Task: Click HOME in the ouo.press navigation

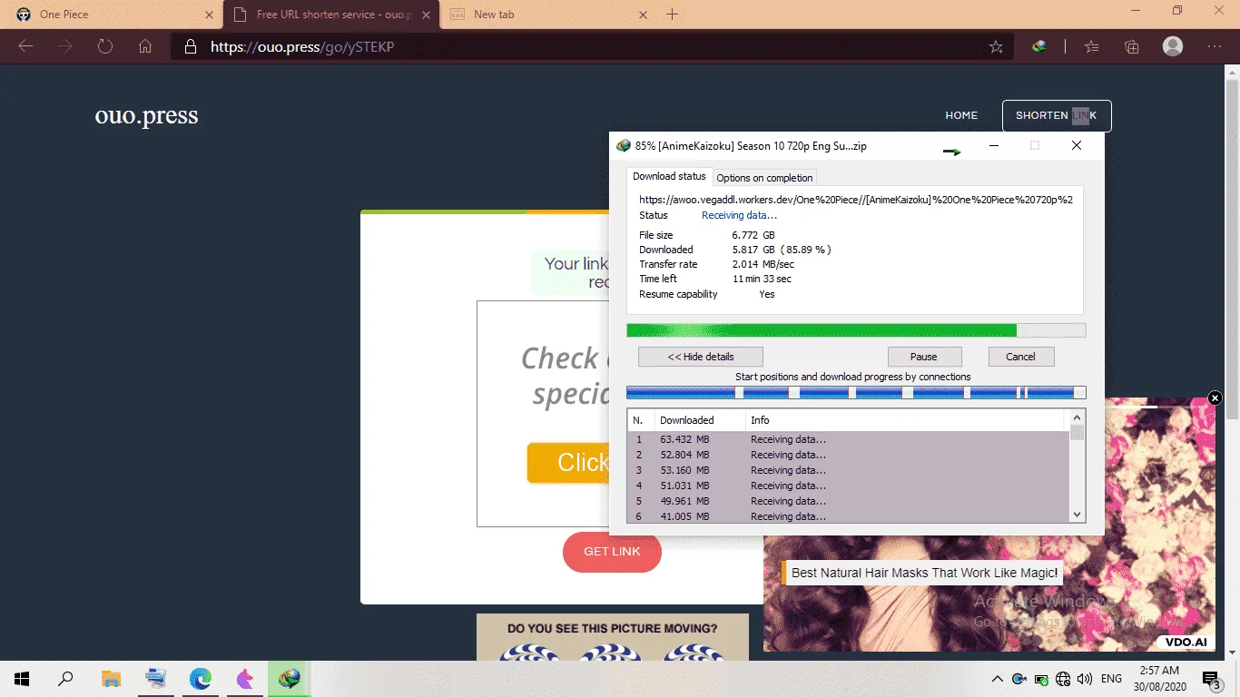Action: click(961, 115)
